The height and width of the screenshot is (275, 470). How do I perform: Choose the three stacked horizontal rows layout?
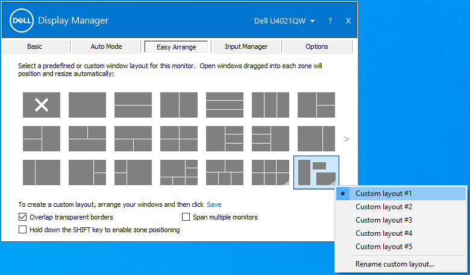[225, 105]
